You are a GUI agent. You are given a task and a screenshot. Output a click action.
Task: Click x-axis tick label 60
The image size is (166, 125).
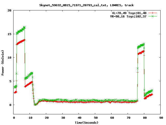click(x=112, y=118)
